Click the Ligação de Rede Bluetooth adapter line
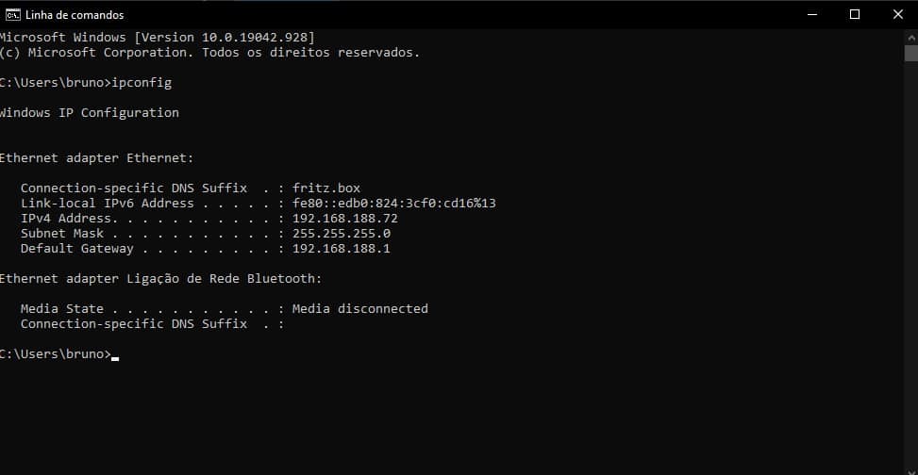This screenshot has height=475, width=918. pos(160,278)
